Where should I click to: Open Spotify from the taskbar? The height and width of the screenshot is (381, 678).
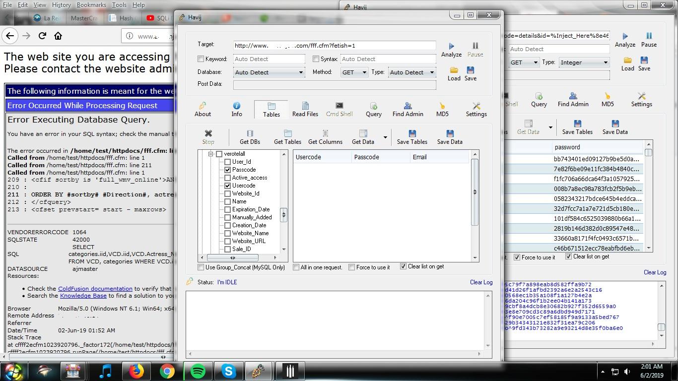click(x=198, y=371)
